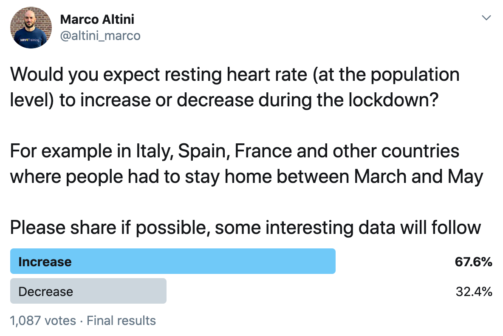The width and height of the screenshot is (503, 336).
Task: Visit the @altini_marco handle link
Action: point(100,36)
